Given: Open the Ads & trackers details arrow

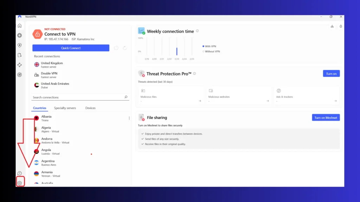Looking at the screenshot, I should pyautogui.click(x=335, y=101).
